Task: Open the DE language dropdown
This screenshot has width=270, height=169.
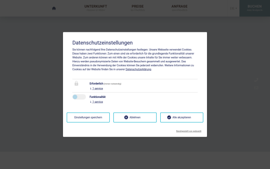Action: point(234,8)
